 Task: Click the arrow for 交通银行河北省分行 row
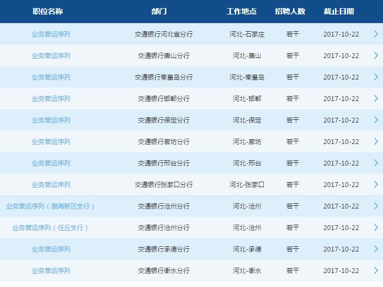[376, 34]
